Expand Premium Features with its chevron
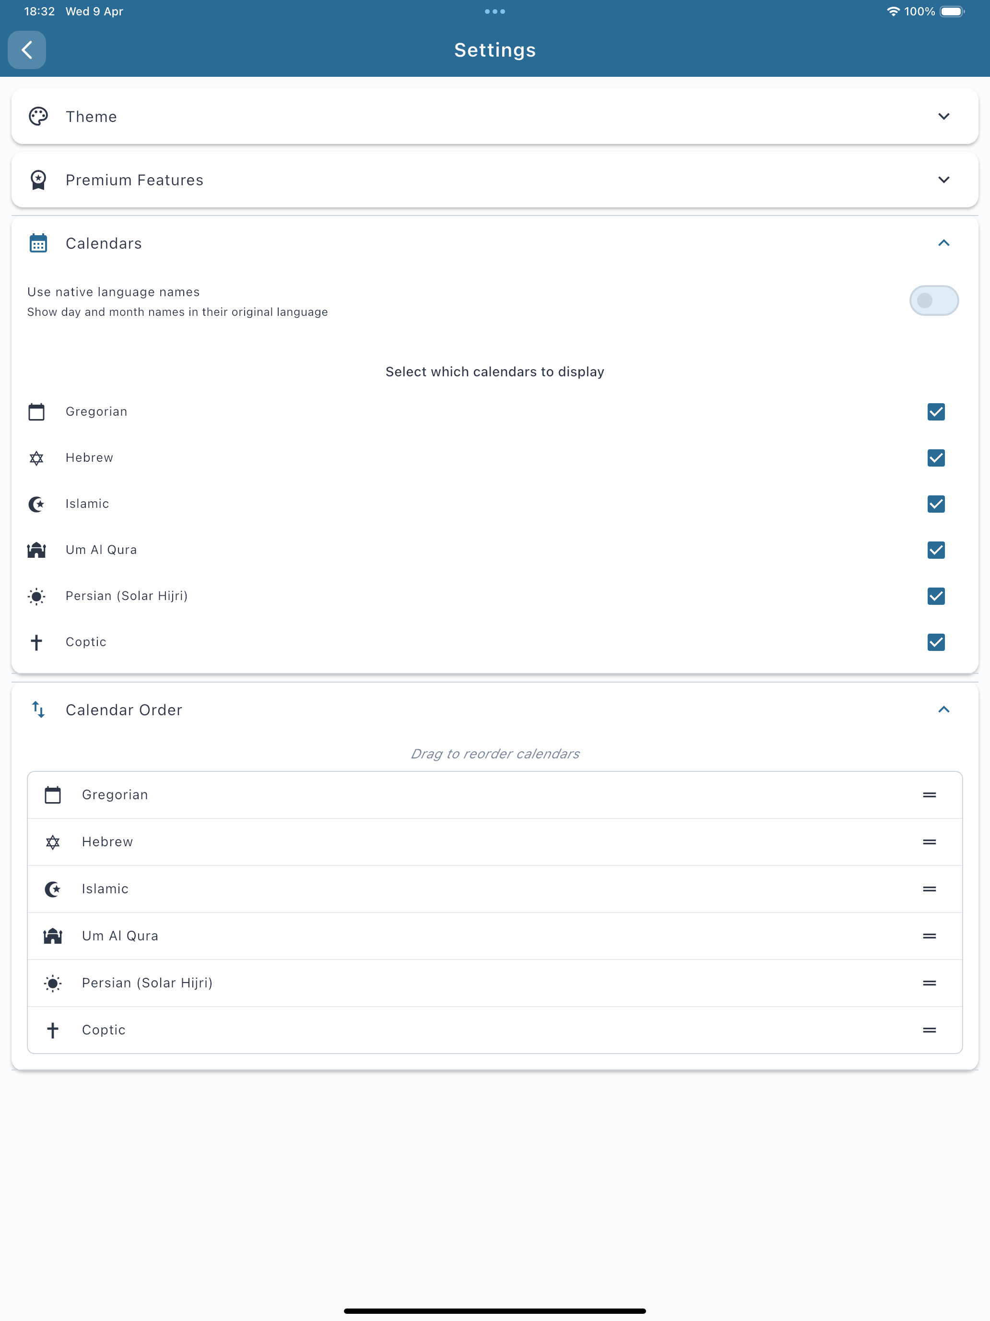The width and height of the screenshot is (990, 1321). 943,180
